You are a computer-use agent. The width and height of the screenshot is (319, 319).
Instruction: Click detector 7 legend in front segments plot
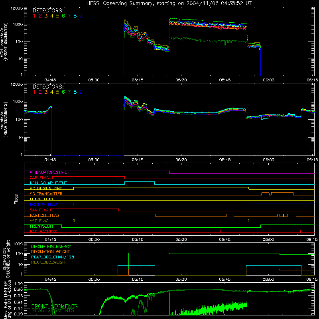point(69,16)
